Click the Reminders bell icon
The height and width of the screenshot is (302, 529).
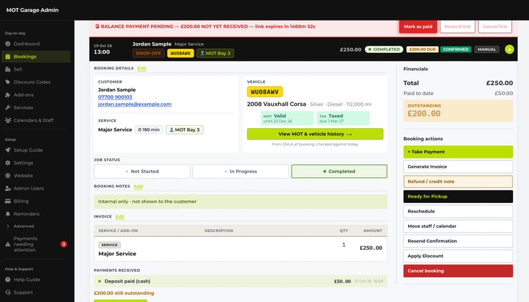click(x=8, y=213)
